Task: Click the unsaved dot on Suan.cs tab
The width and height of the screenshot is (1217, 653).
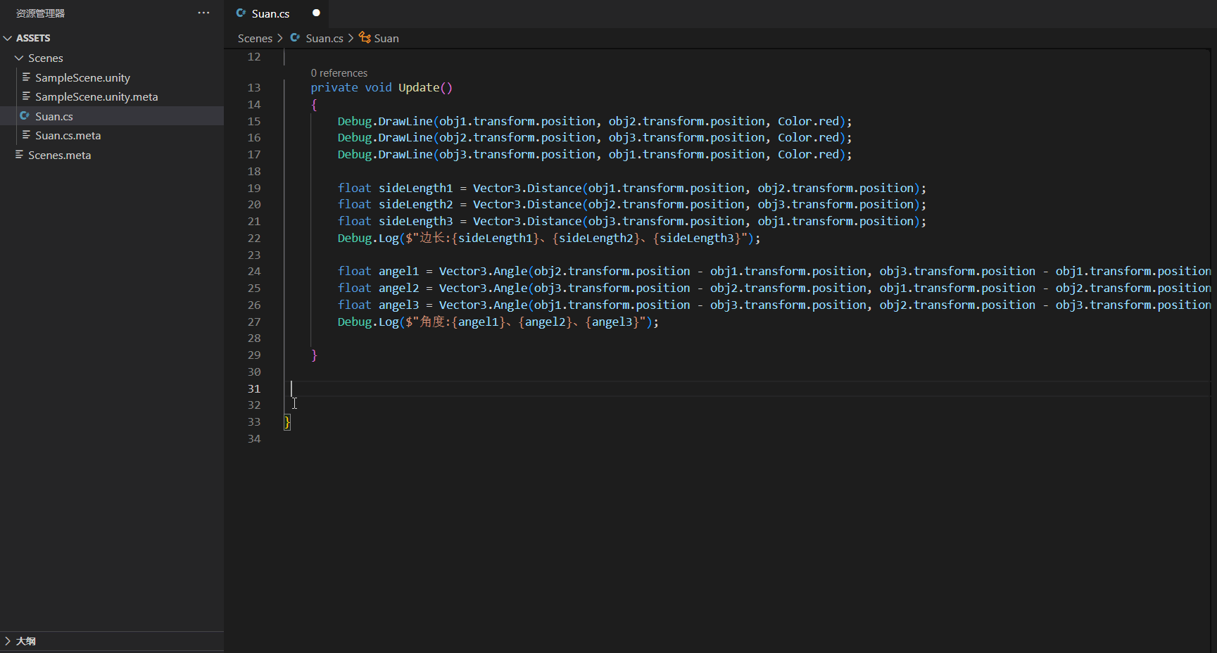Action: click(x=316, y=13)
